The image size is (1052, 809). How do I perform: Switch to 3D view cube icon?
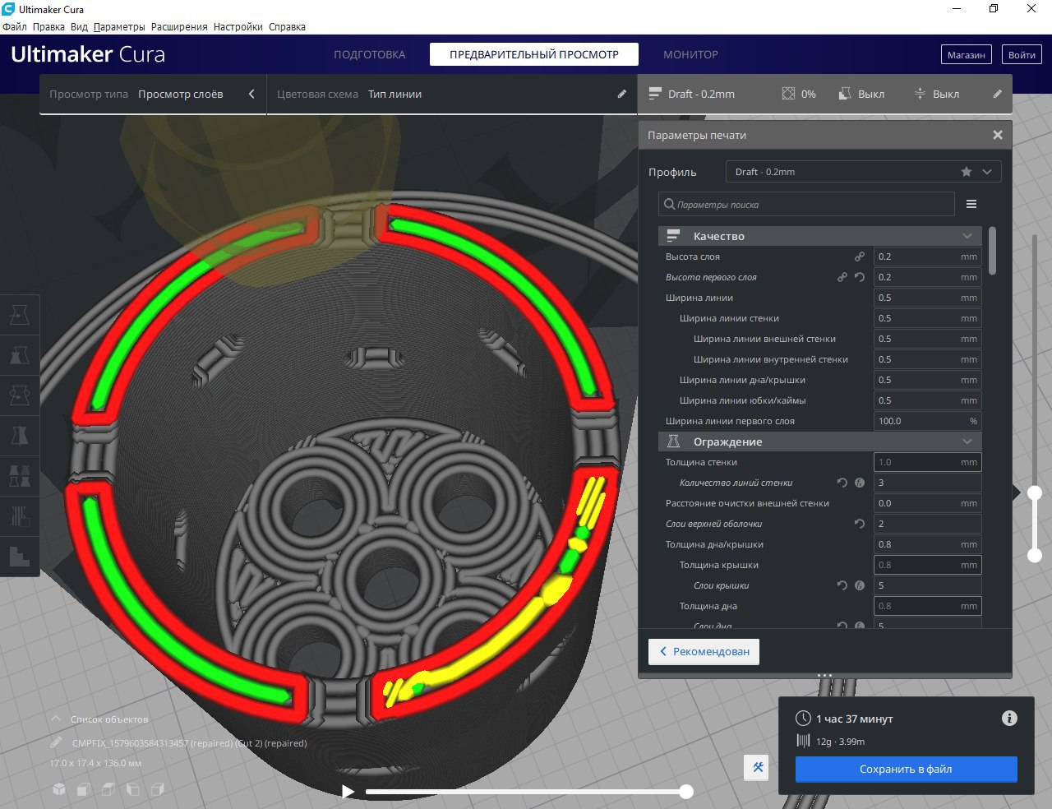59,789
